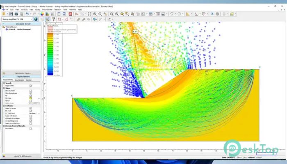Screen dimensions: 287x164
Task: Click the blue cube 3D icon
Action: tap(95, 19)
